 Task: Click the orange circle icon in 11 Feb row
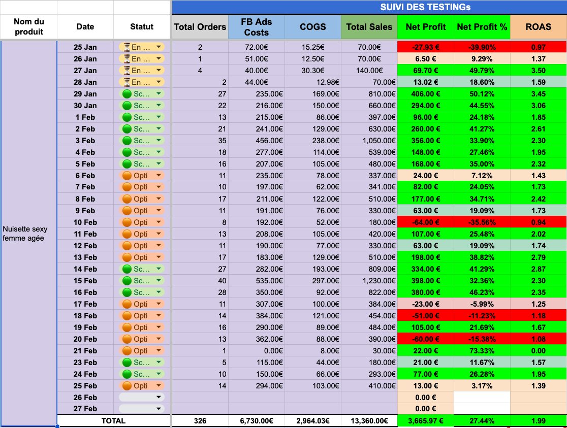coord(127,234)
